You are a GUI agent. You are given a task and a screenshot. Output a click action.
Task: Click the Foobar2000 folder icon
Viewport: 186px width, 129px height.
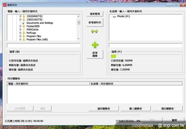[x=24, y=26]
